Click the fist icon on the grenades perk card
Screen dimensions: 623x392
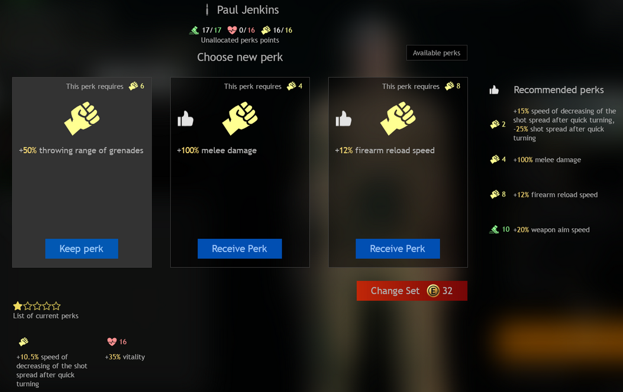click(82, 118)
